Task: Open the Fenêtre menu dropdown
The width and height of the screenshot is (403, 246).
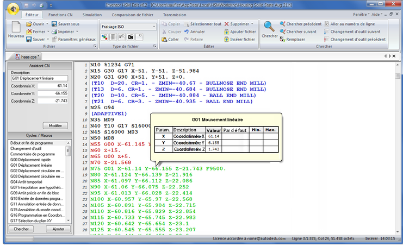Action: tap(361, 15)
